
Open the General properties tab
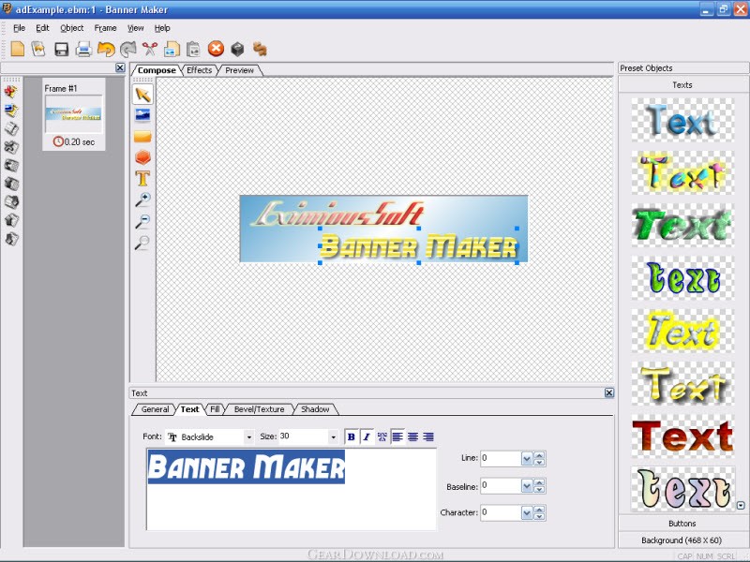[155, 409]
